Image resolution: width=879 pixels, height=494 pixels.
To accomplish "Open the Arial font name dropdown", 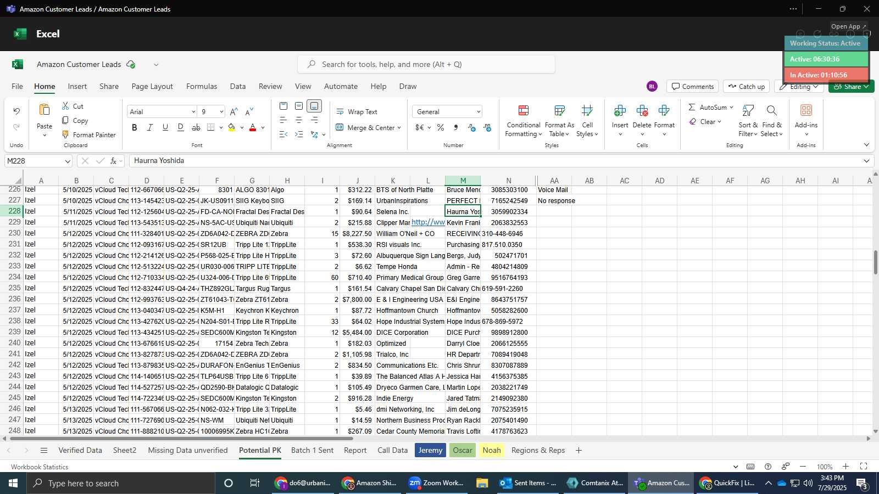I will coord(193,112).
